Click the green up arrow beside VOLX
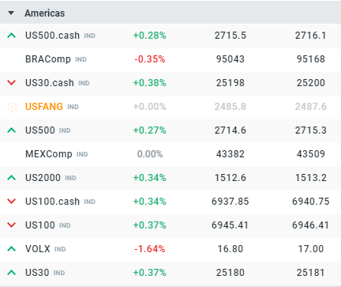 [12, 249]
